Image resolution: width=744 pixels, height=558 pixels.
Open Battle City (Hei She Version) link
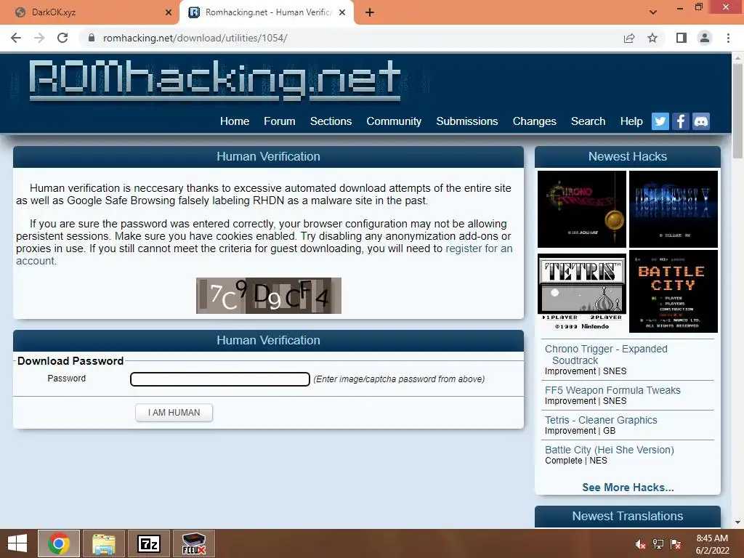tap(610, 450)
